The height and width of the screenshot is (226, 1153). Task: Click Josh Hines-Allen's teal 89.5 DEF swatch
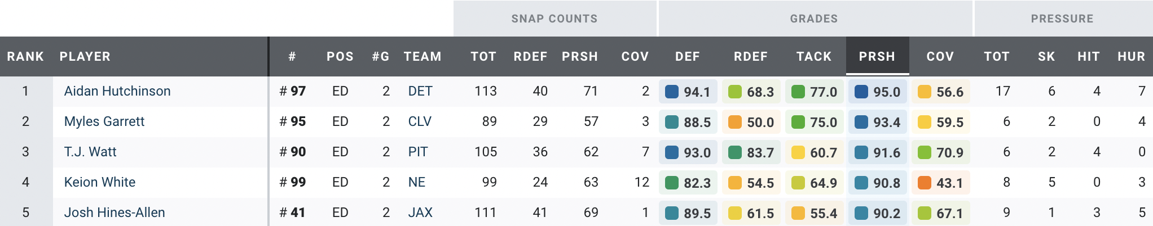pos(672,213)
